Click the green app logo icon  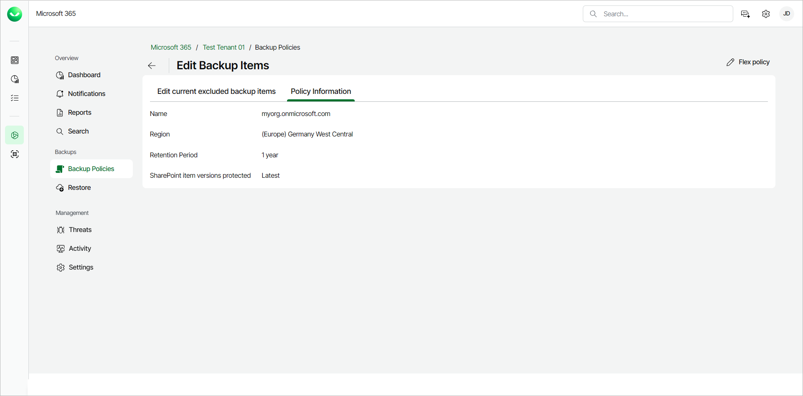tap(15, 14)
